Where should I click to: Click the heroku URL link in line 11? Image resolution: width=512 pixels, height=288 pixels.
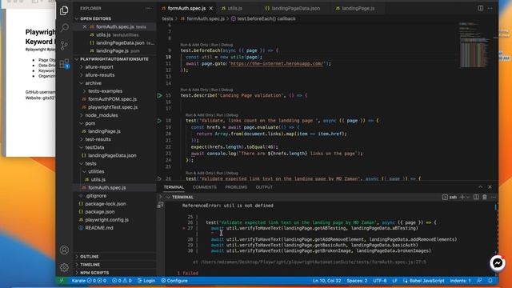point(277,64)
